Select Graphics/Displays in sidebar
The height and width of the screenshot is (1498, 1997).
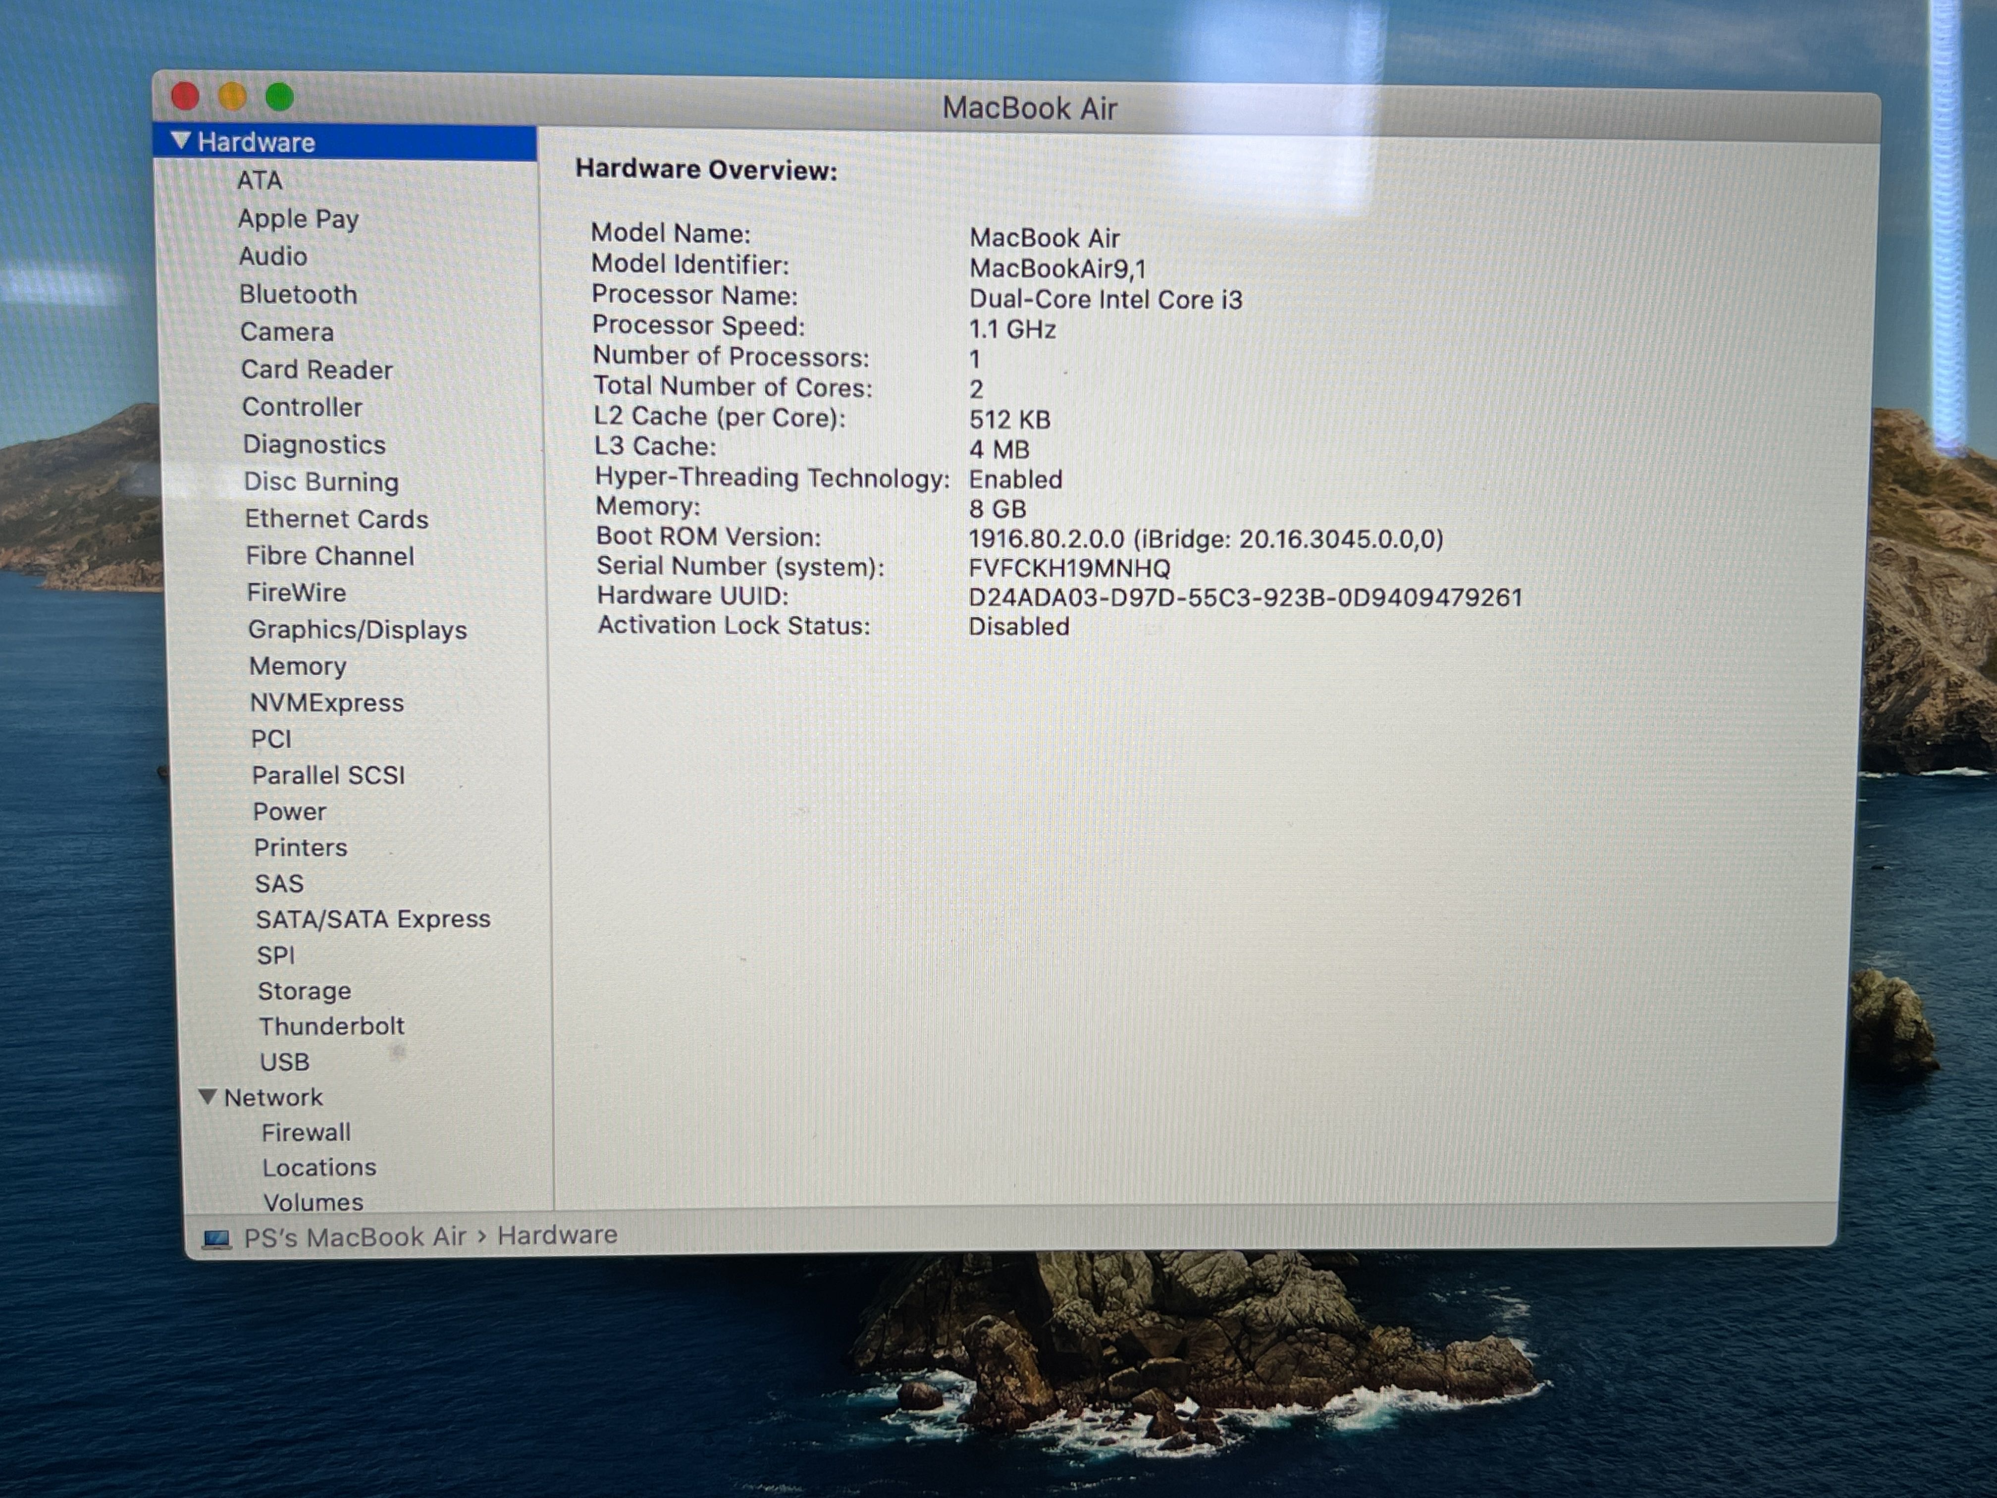coord(358,629)
